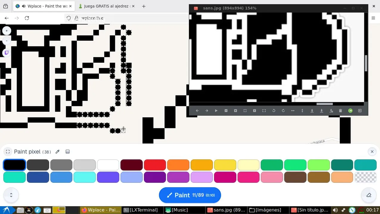Toggle fullscreen in the image viewer
Screen dimensions: 380x214
pos(264,111)
